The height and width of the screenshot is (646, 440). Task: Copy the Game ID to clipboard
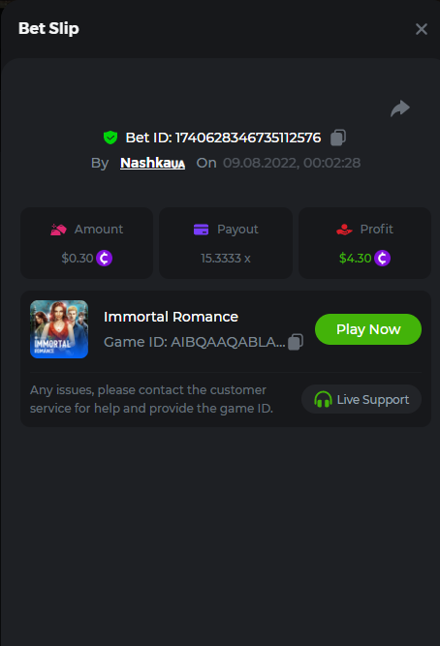(x=296, y=342)
